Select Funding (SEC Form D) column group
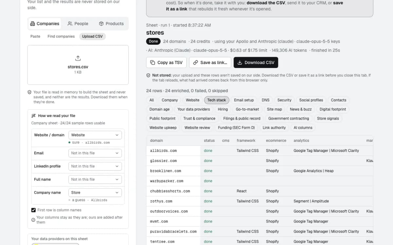This screenshot has height=245, width=393. point(236,127)
